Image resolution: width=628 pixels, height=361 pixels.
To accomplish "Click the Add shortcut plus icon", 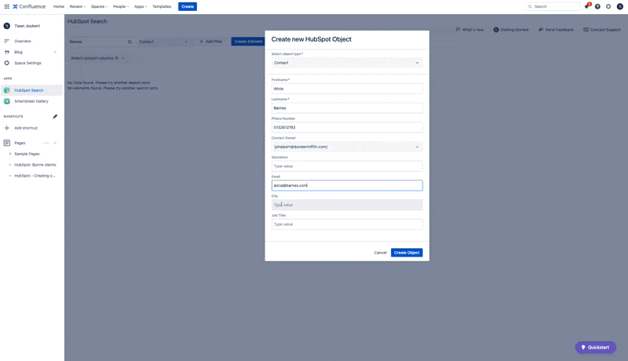I will coord(7,128).
